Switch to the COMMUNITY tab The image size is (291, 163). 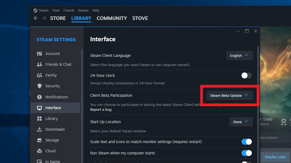click(x=112, y=18)
